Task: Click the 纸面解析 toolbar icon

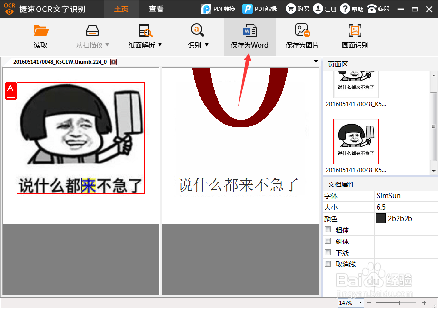Action: tap(145, 31)
